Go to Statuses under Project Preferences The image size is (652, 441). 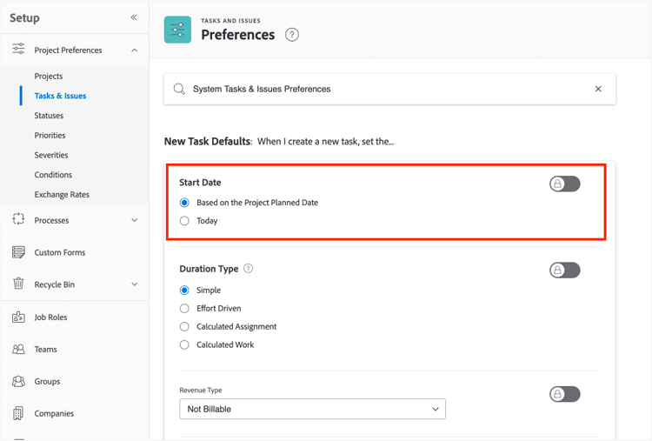pos(49,116)
